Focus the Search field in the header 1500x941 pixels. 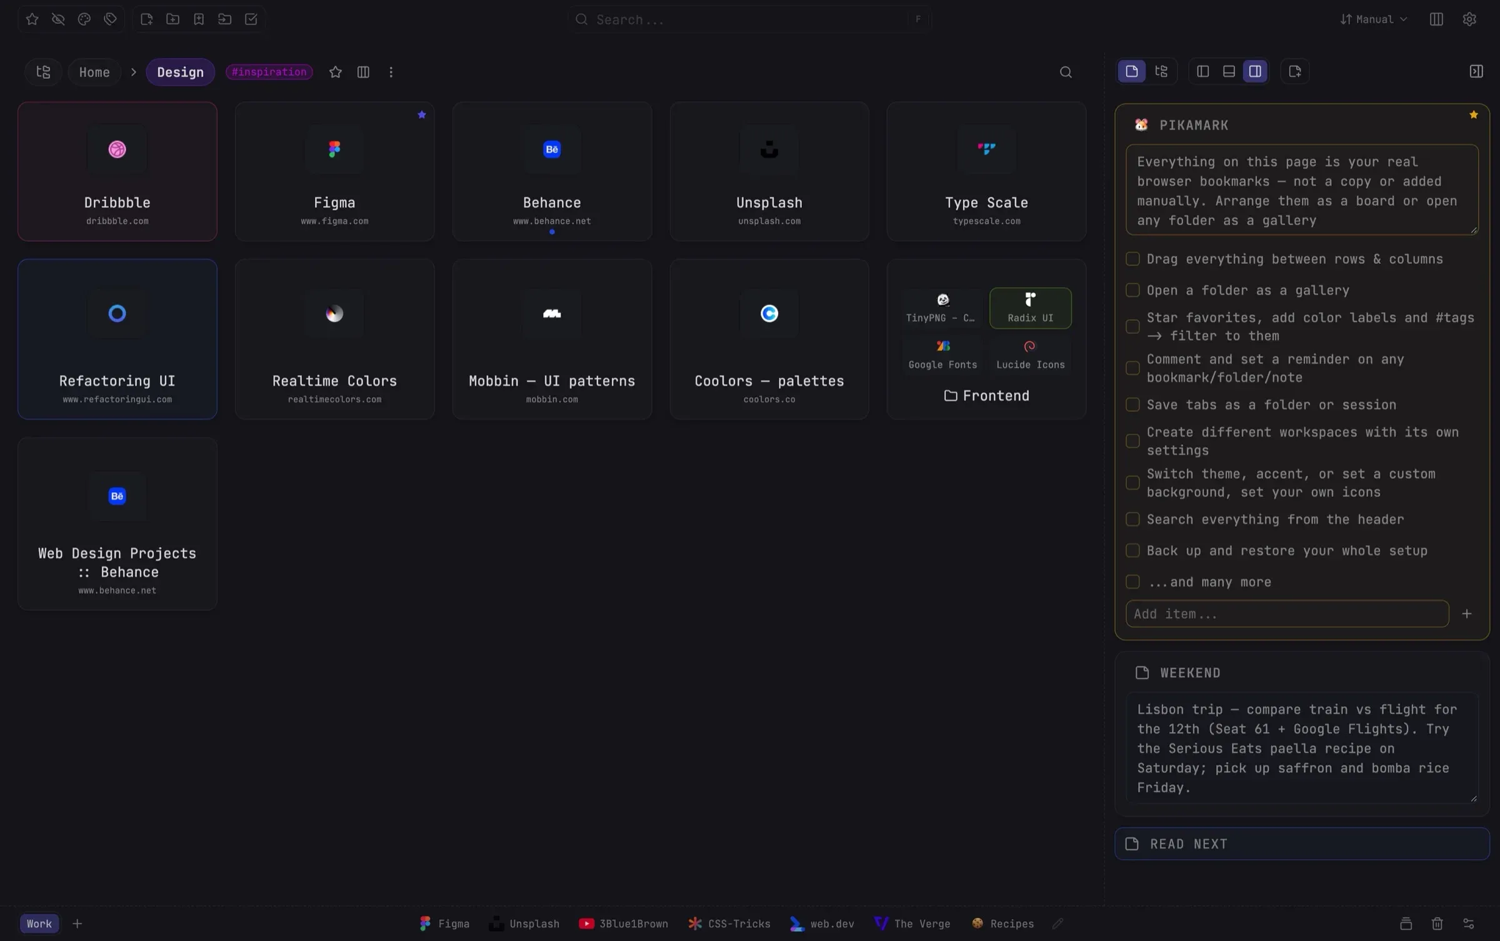click(749, 19)
